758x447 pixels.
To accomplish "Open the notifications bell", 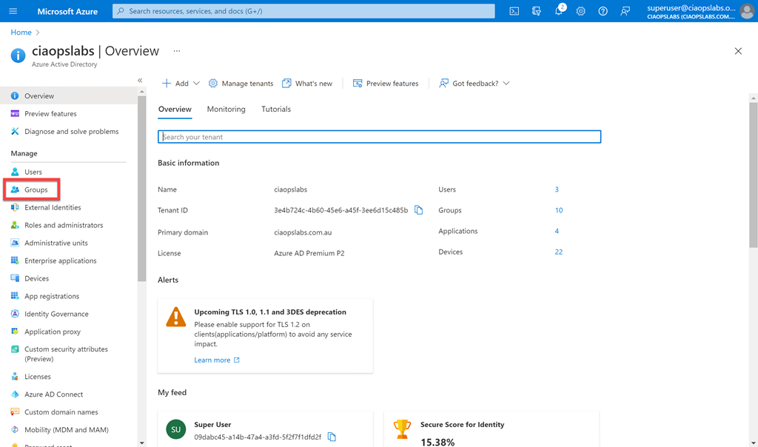I will coord(559,11).
